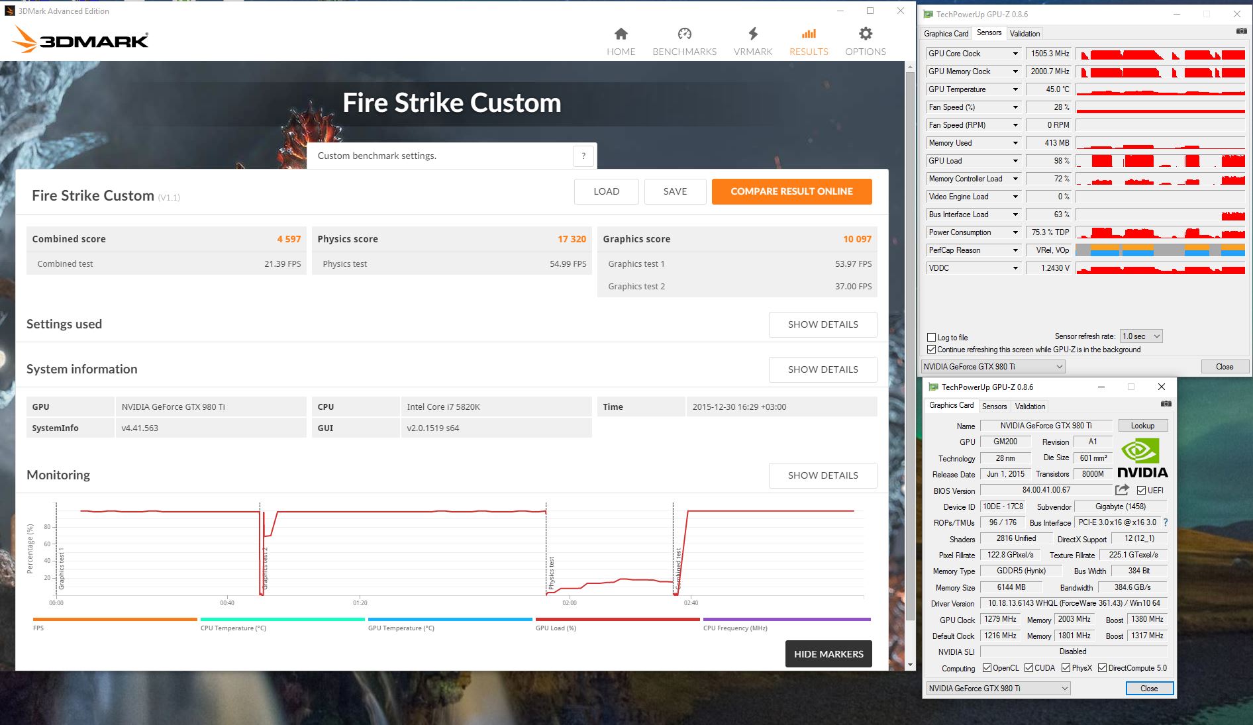This screenshot has width=1253, height=725.
Task: Click the red GPU Load legend bar
Action: [618, 620]
